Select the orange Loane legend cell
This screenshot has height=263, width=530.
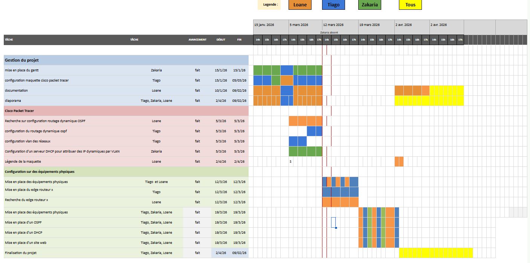pyautogui.click(x=300, y=5)
